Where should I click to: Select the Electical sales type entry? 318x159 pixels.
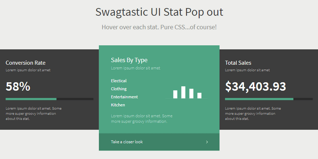[x=119, y=81]
